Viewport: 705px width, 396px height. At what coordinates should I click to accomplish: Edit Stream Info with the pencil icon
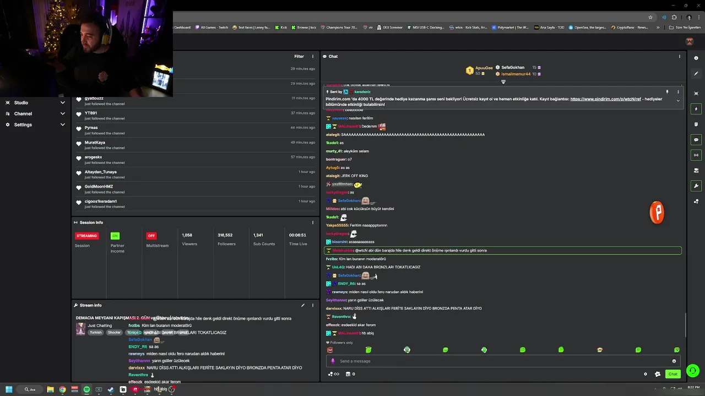click(x=302, y=305)
